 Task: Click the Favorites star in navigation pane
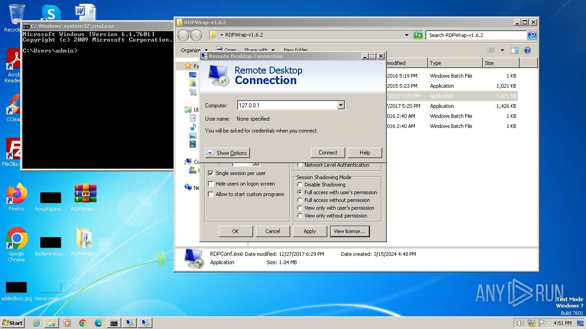click(x=188, y=66)
